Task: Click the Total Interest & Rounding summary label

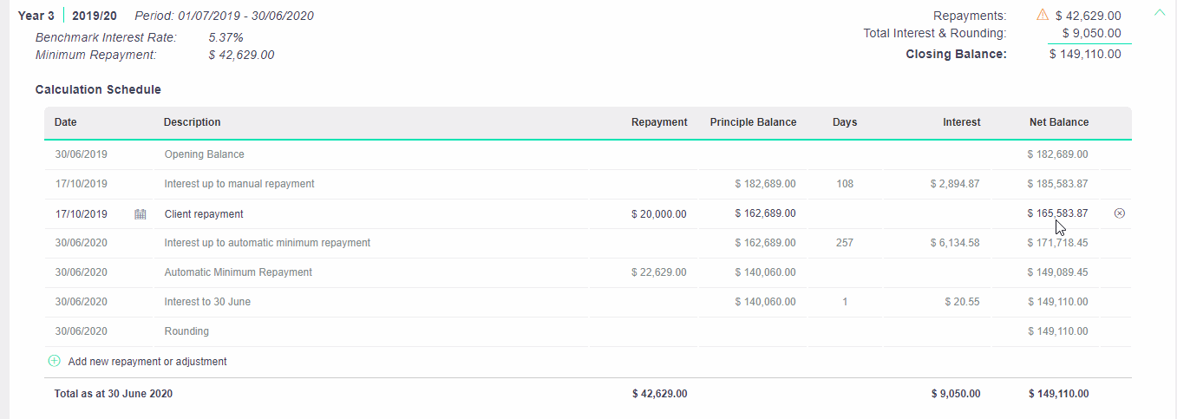Action: 935,33
